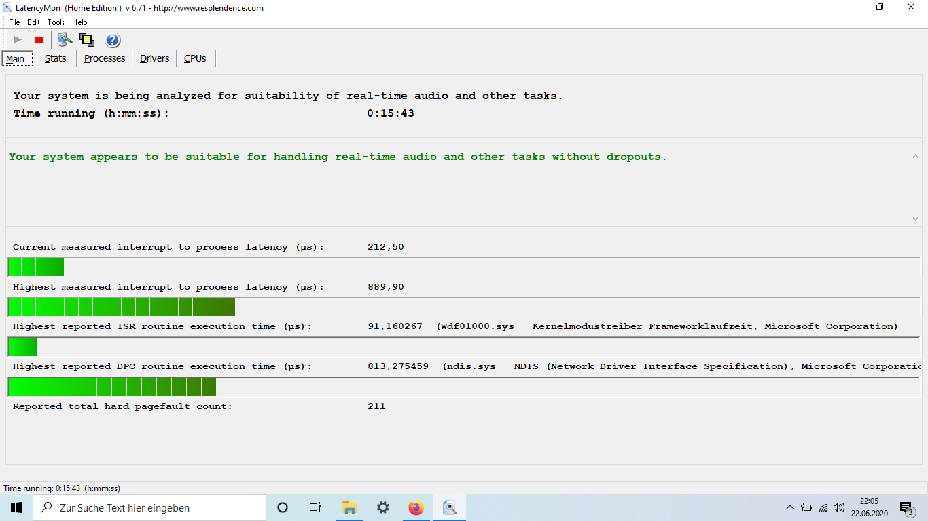The width and height of the screenshot is (928, 521).
Task: Click the highest latency value 889,90
Action: point(386,287)
